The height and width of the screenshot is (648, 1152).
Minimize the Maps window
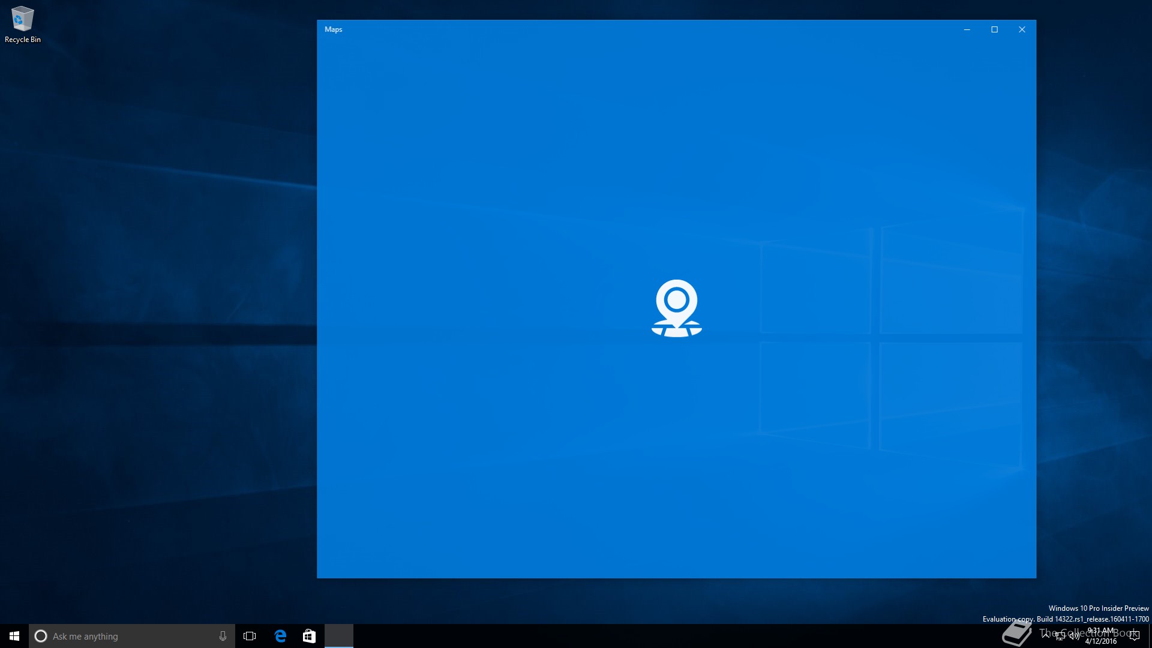(967, 29)
